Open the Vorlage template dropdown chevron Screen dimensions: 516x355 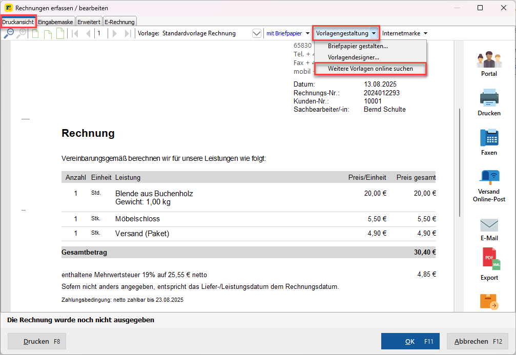[x=257, y=33]
